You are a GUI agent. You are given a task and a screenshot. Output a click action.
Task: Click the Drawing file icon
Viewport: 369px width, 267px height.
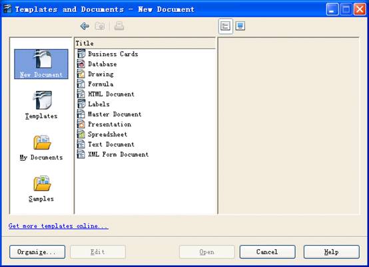(x=81, y=74)
